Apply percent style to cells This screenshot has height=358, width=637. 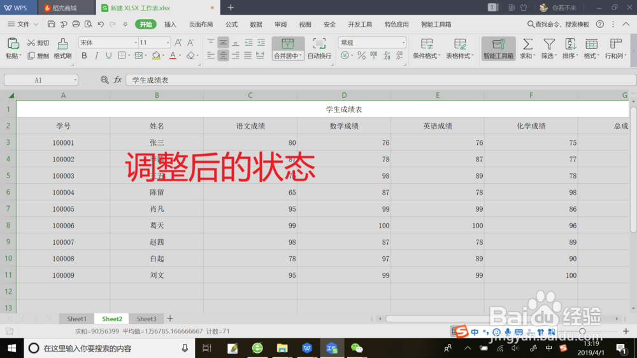[362, 55]
